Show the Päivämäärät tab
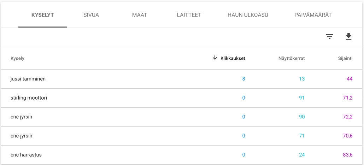The height and width of the screenshot is (165, 364). click(x=313, y=15)
